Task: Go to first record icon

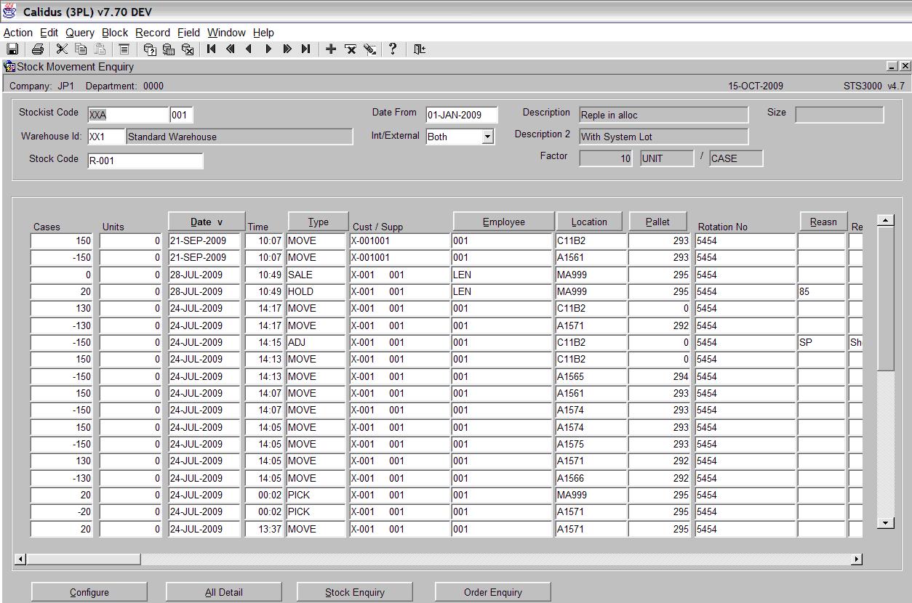Action: 212,49
